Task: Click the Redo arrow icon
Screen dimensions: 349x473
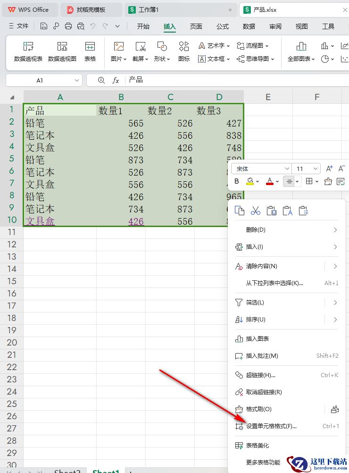Action: point(105,26)
